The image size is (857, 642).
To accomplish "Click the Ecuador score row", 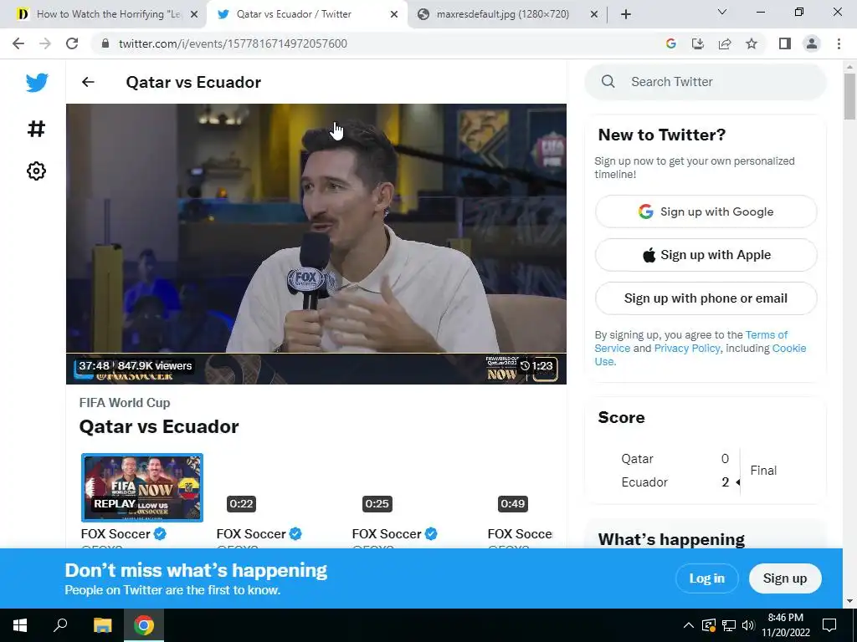I will tap(675, 482).
